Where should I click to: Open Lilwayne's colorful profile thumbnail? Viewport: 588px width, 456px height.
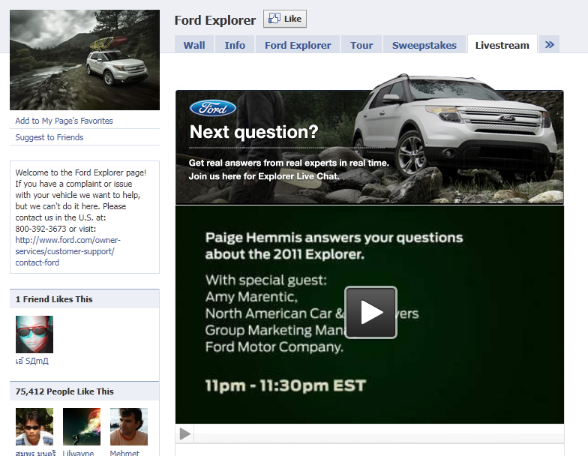tap(82, 427)
